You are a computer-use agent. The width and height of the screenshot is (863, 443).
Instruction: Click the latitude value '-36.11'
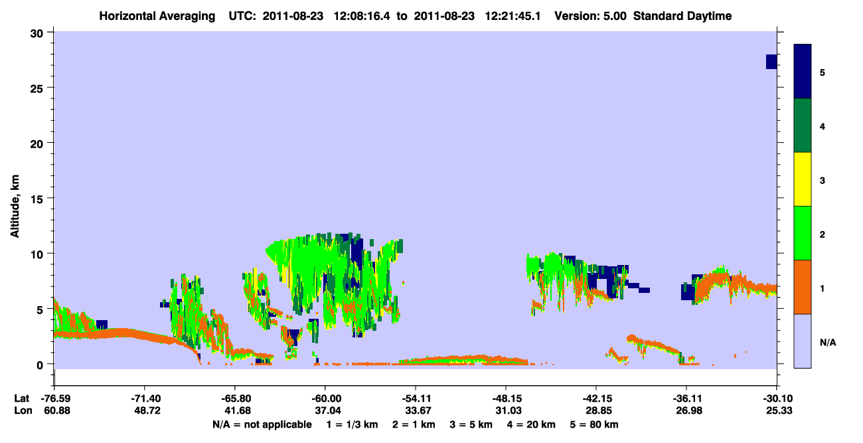[686, 399]
